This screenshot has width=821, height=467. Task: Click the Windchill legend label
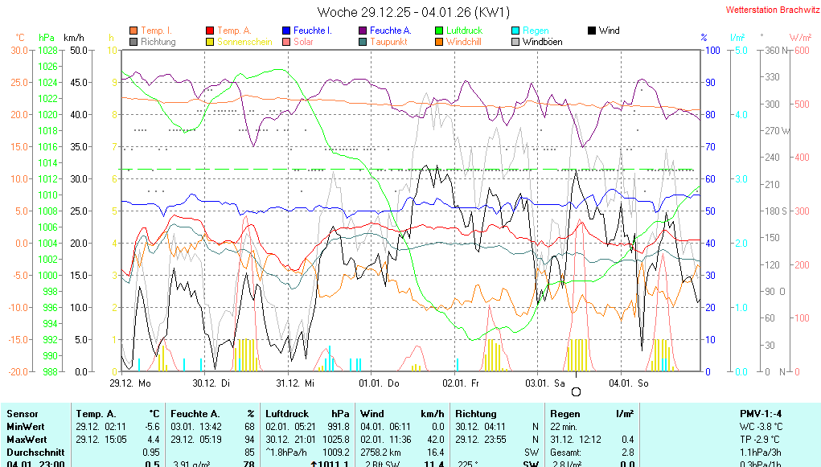tap(463, 42)
